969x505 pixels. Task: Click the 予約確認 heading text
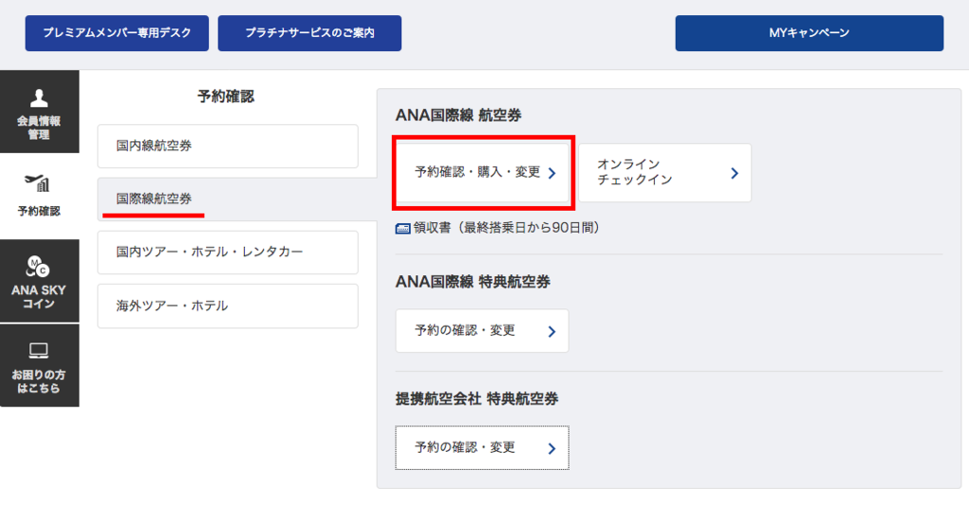[x=225, y=96]
